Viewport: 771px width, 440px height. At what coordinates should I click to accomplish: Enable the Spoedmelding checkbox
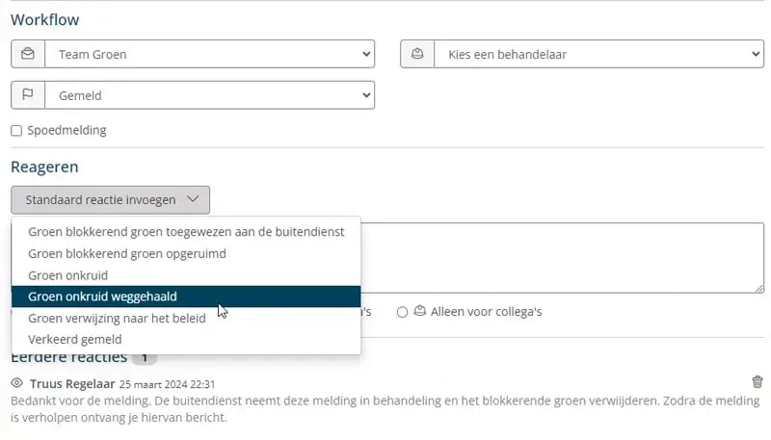click(16, 131)
